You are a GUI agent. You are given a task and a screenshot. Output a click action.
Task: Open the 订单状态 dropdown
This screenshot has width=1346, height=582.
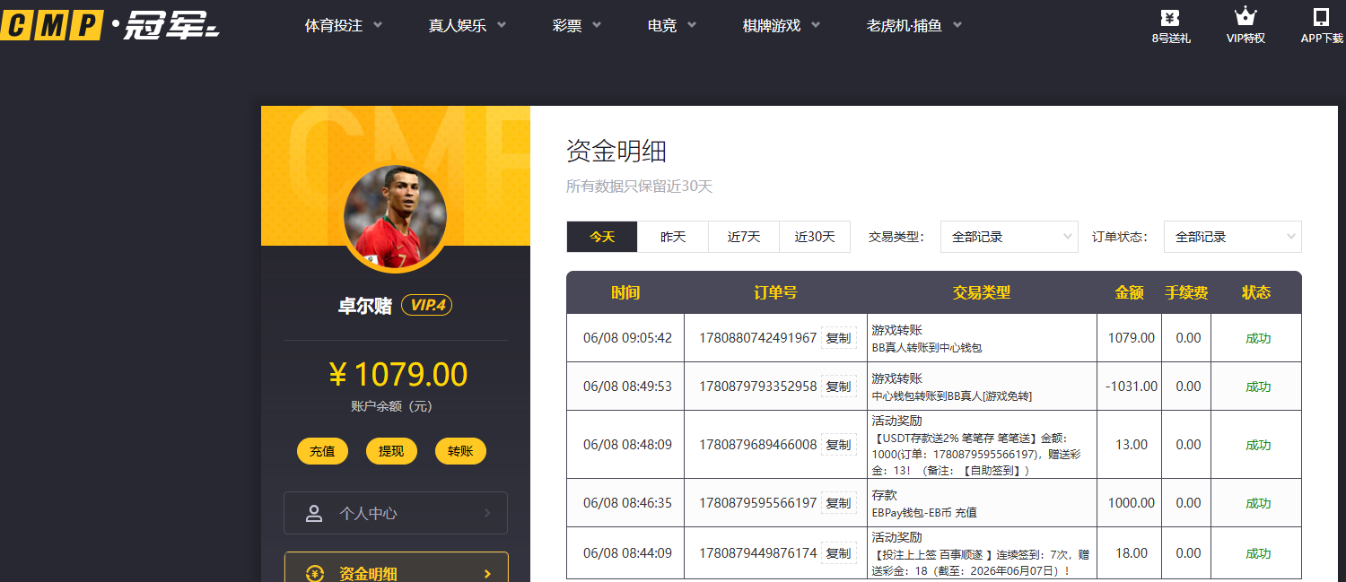1233,237
